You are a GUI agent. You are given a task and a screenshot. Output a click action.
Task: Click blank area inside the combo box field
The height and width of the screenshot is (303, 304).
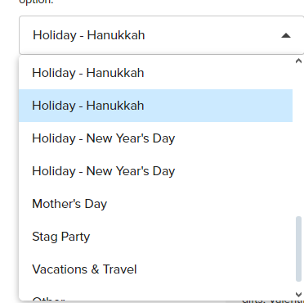212,35
